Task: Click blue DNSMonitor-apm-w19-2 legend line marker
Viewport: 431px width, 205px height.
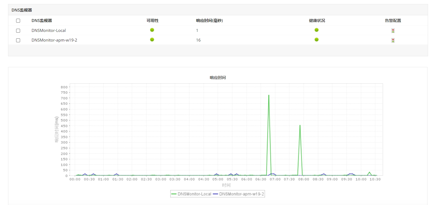Action: pos(216,194)
